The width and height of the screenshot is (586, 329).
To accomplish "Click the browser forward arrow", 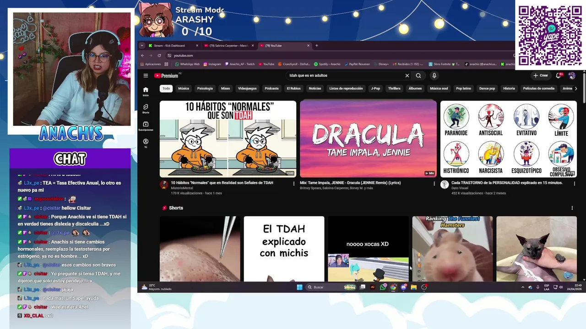I will [151, 55].
